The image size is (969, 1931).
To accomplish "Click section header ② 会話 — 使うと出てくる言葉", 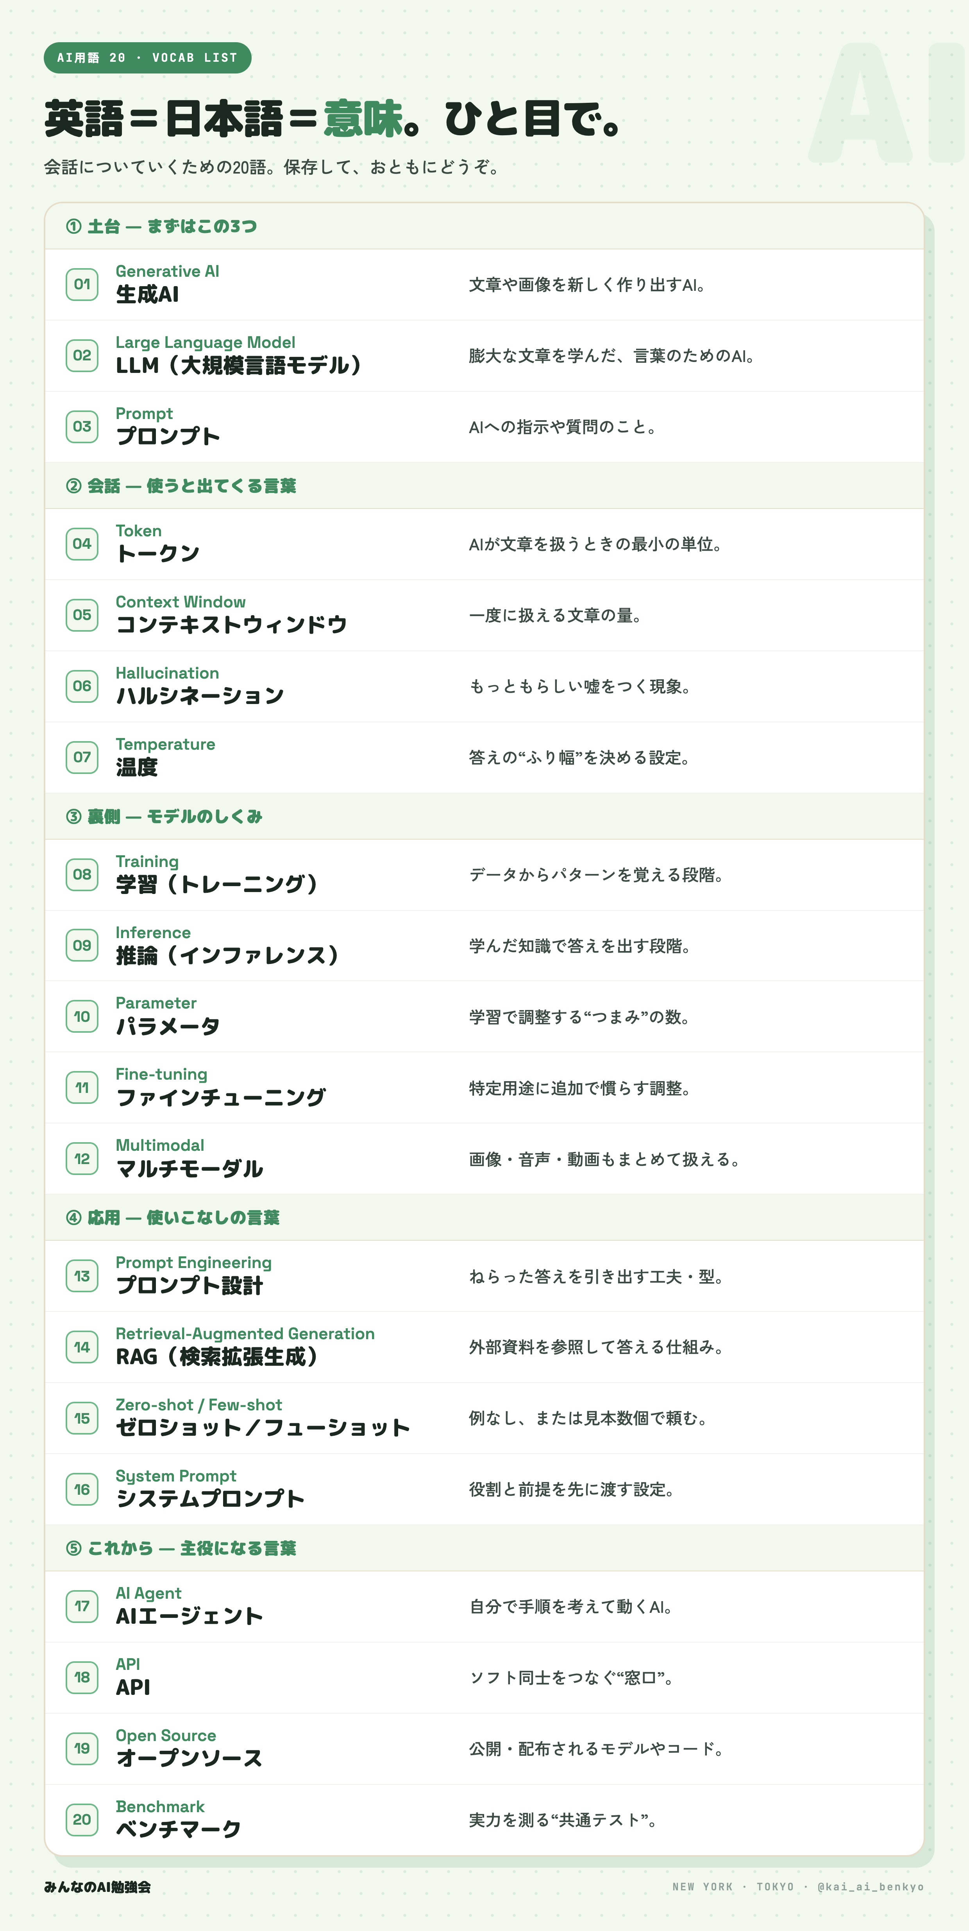I will 181,486.
